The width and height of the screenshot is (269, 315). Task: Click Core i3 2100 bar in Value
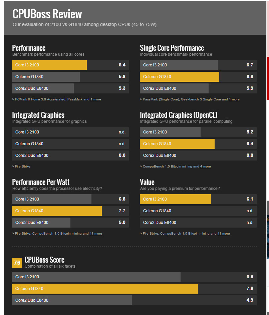[x=175, y=199]
